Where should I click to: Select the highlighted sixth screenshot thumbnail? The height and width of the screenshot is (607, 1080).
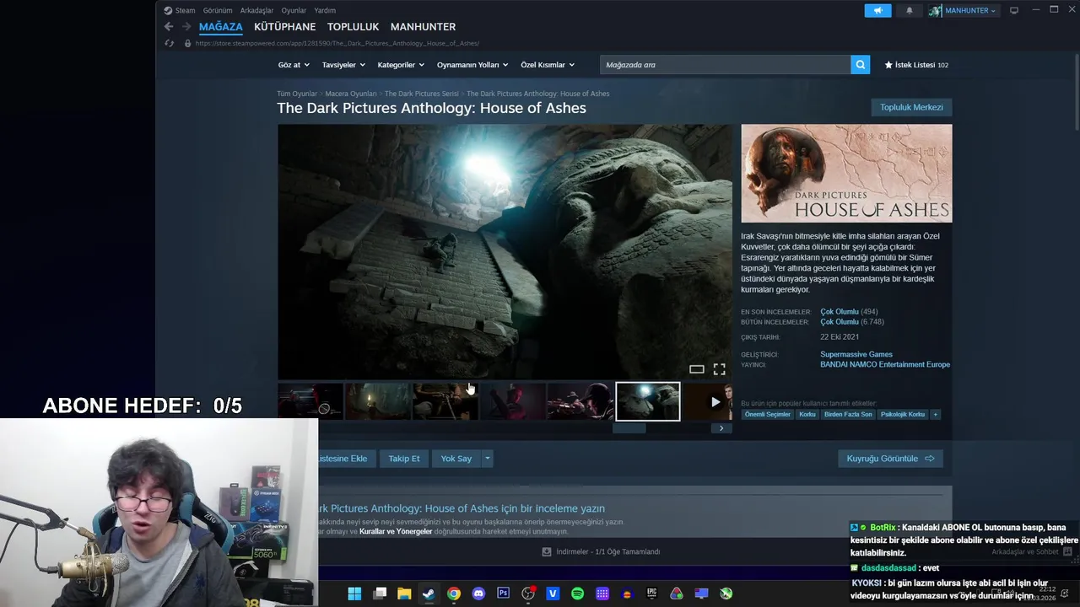point(648,401)
